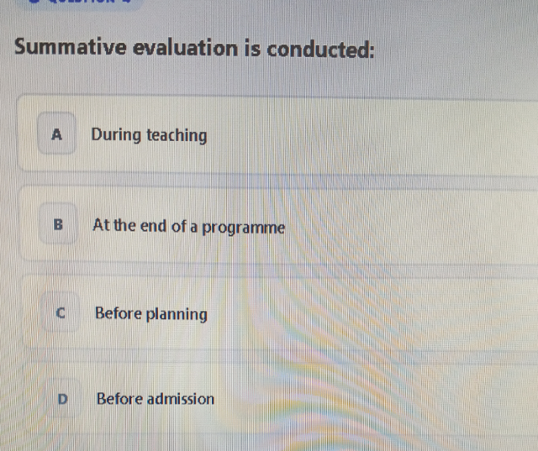
Task: Choose the 'At the end of a programme' text
Action: tap(188, 227)
